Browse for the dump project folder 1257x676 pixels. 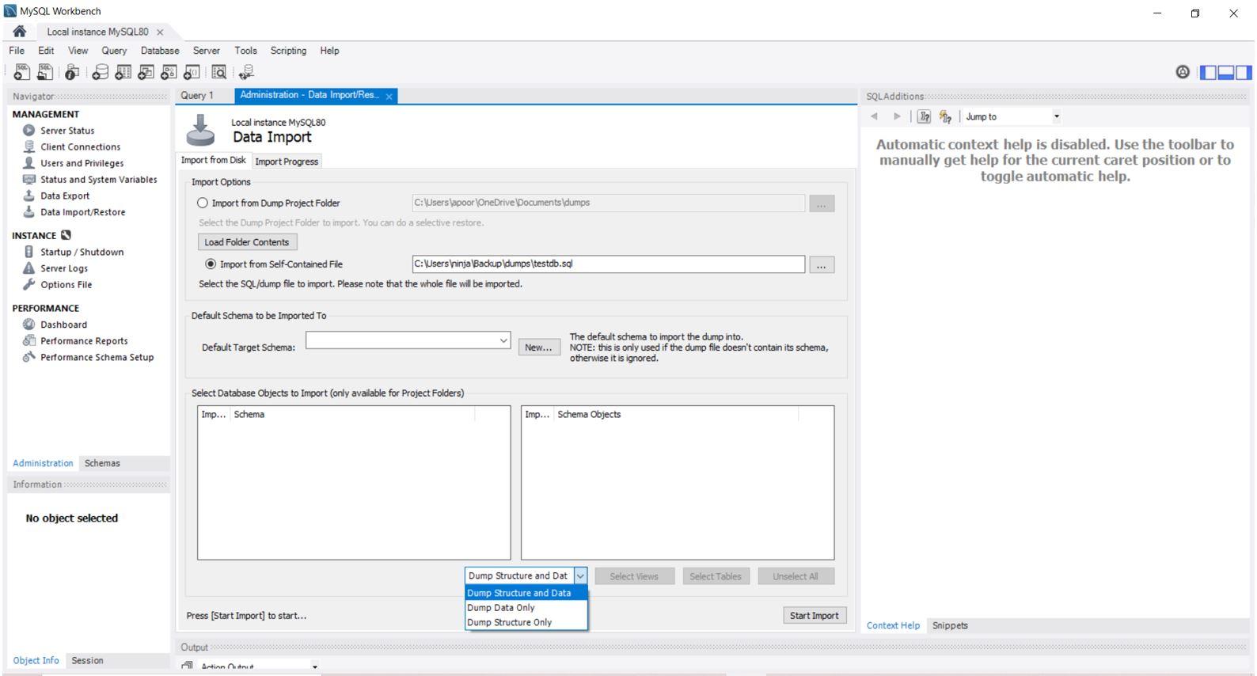click(822, 204)
